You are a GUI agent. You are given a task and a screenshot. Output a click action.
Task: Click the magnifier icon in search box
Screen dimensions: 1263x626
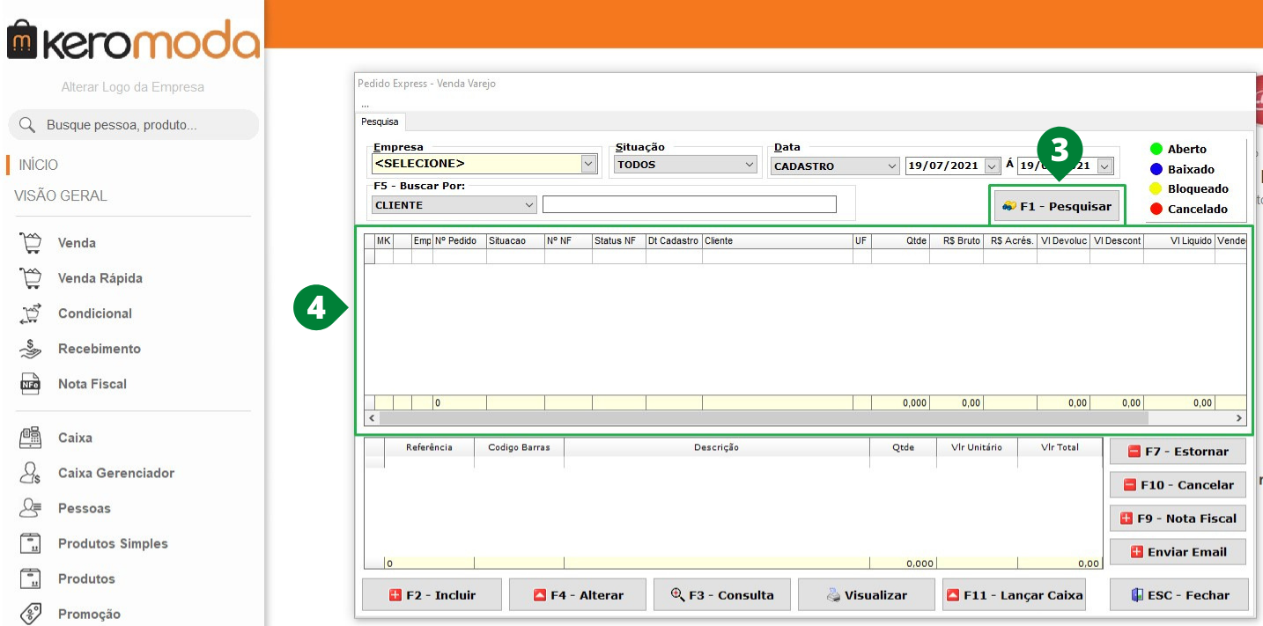[x=26, y=125]
